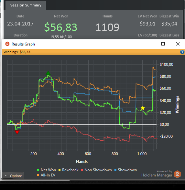
Task: Maximize the Results Graph window
Action: click(163, 44)
